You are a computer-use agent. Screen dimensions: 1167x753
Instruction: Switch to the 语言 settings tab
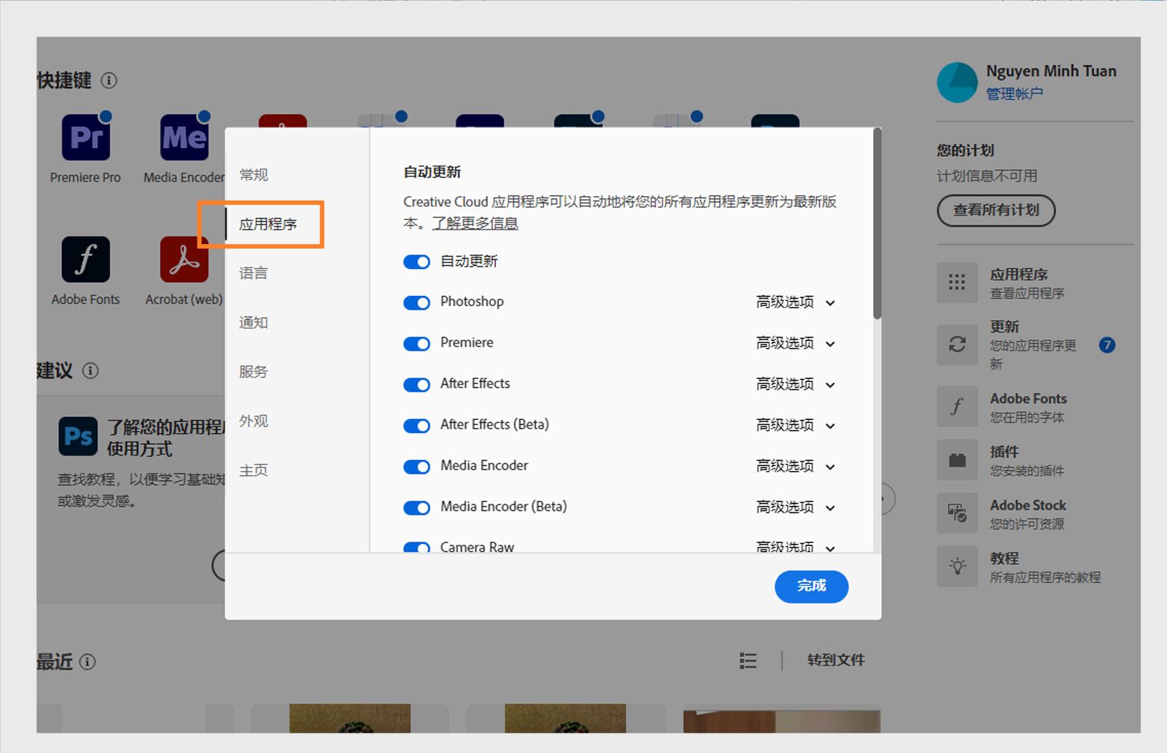pos(252,273)
